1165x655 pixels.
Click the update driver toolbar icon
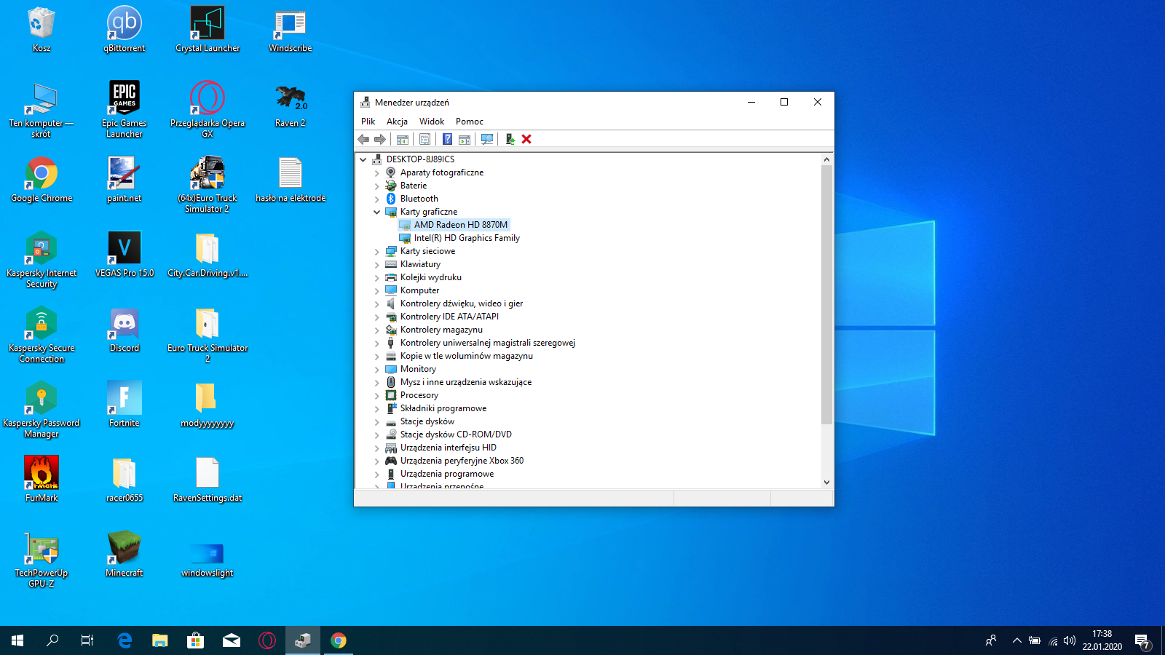coord(510,139)
